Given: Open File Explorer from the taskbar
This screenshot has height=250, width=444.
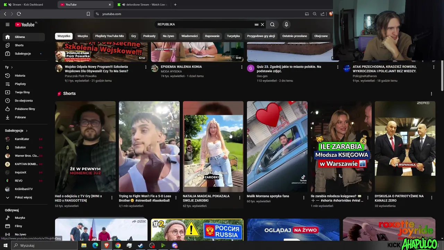Looking at the screenshot, I should click(x=84, y=245).
